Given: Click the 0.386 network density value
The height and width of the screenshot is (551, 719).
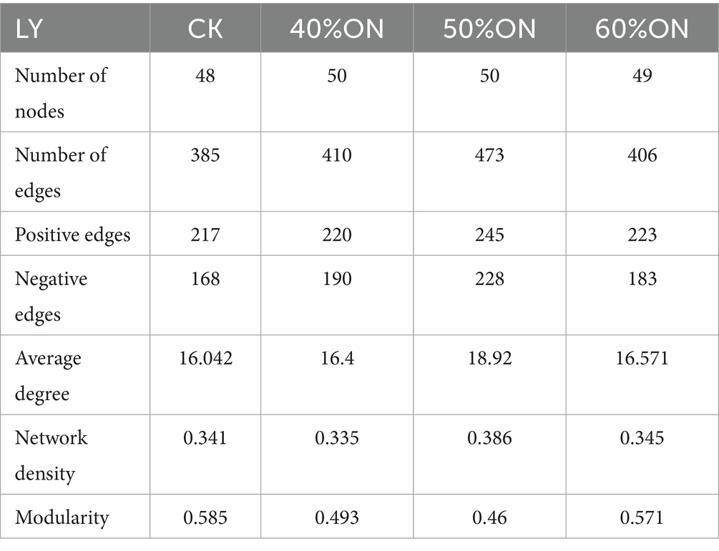Looking at the screenshot, I should point(489,437).
